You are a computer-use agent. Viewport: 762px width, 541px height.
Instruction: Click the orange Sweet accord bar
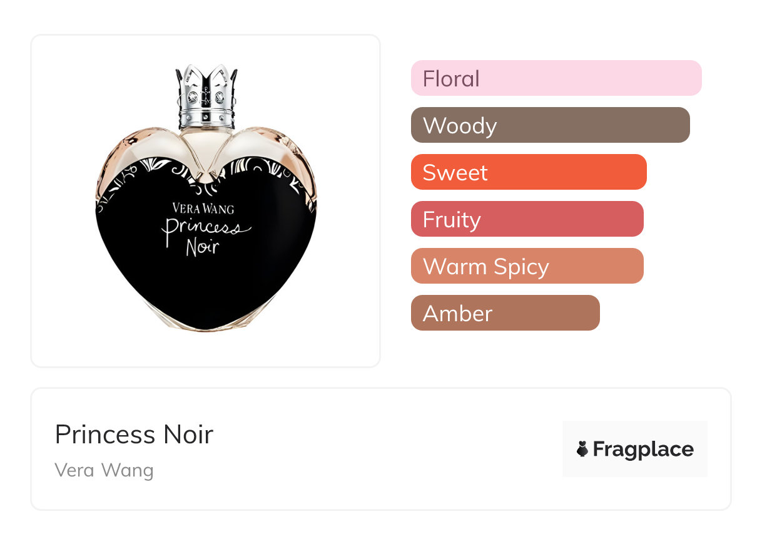coord(528,172)
